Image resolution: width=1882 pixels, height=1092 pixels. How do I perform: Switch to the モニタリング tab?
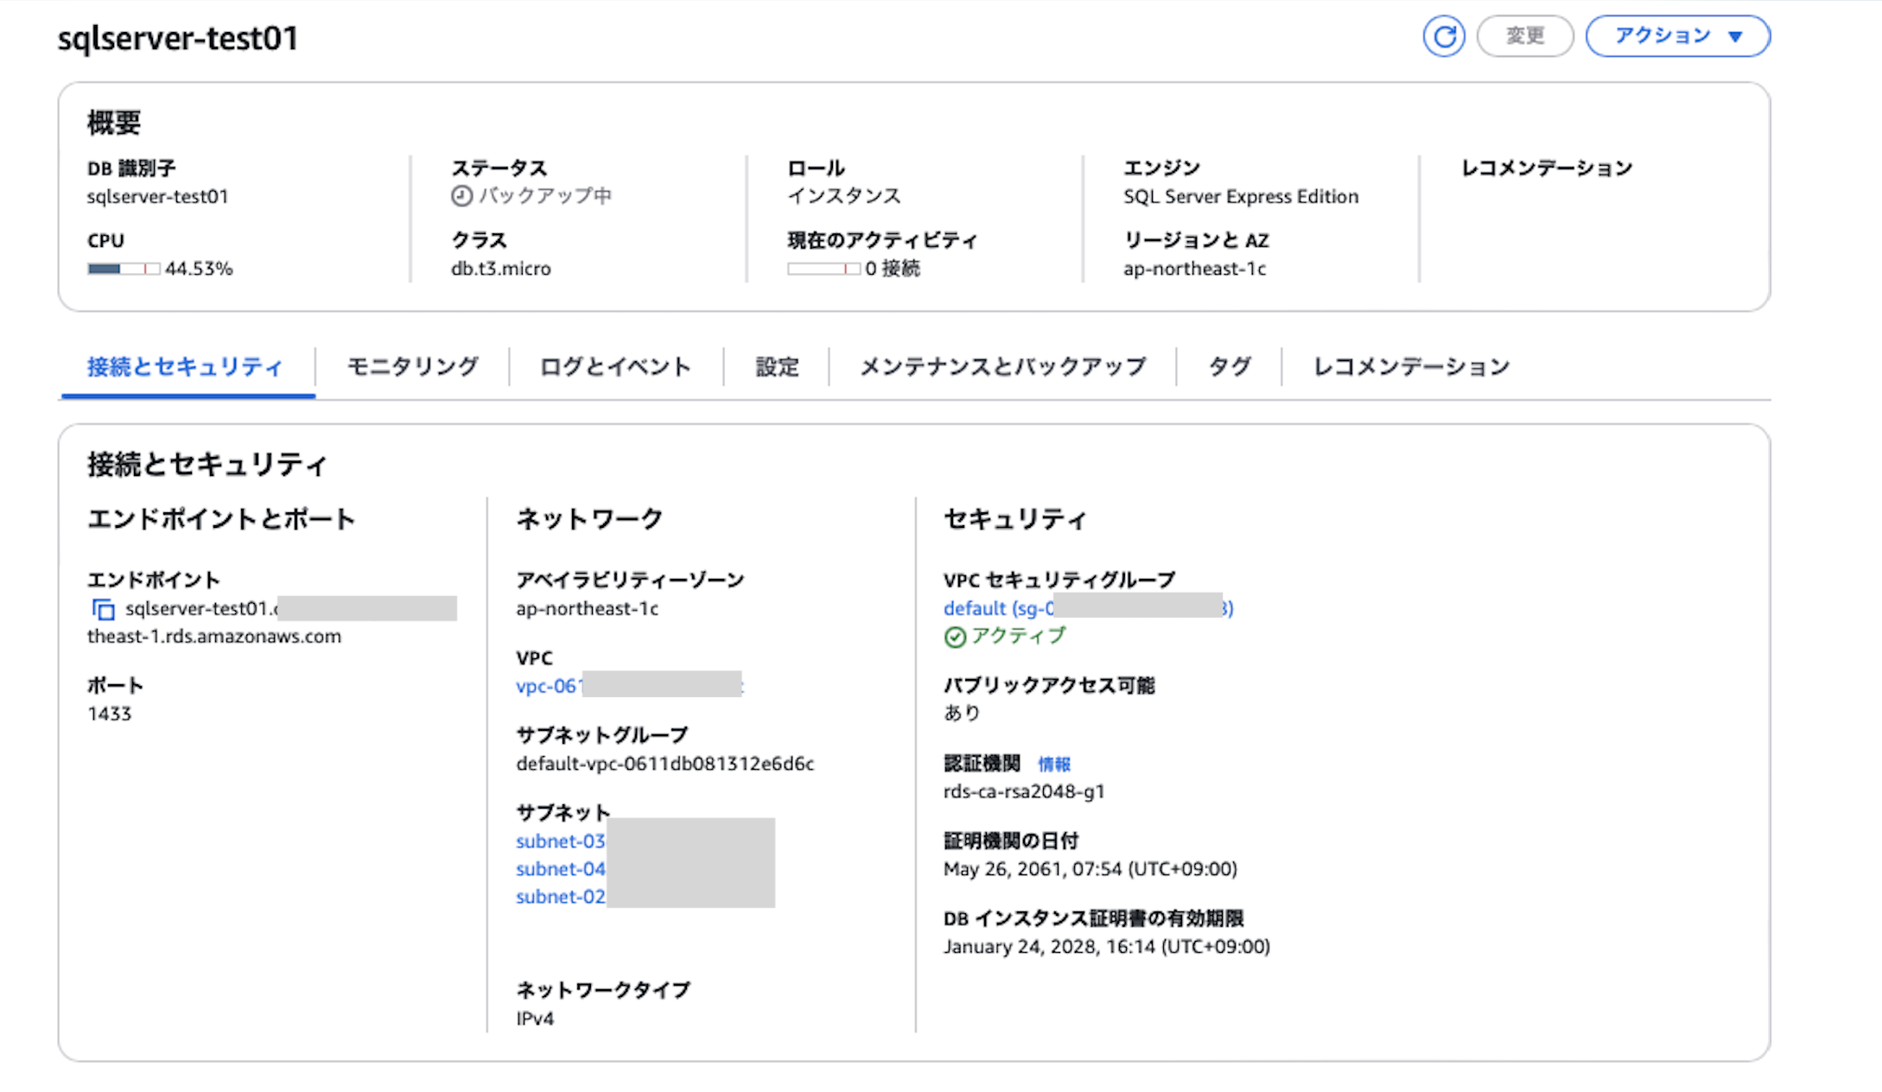[412, 367]
